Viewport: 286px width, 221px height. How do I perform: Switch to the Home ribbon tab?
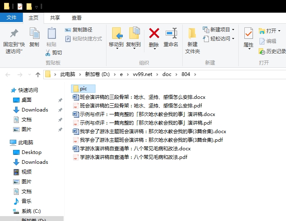pos(33,18)
